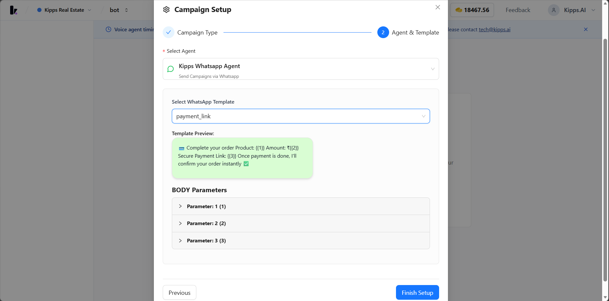Expand Parameter: 1 (1) section
Viewport: 609px width, 301px height.
tap(301, 206)
